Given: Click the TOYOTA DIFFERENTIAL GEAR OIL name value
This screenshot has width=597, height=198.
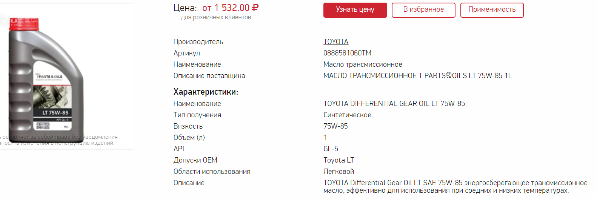Looking at the screenshot, I should (394, 103).
